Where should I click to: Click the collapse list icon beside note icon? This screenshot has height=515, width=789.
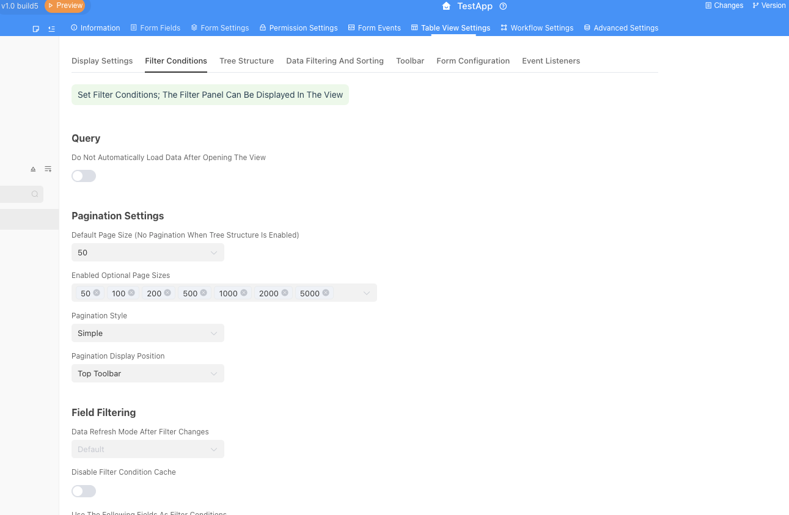pyautogui.click(x=51, y=29)
